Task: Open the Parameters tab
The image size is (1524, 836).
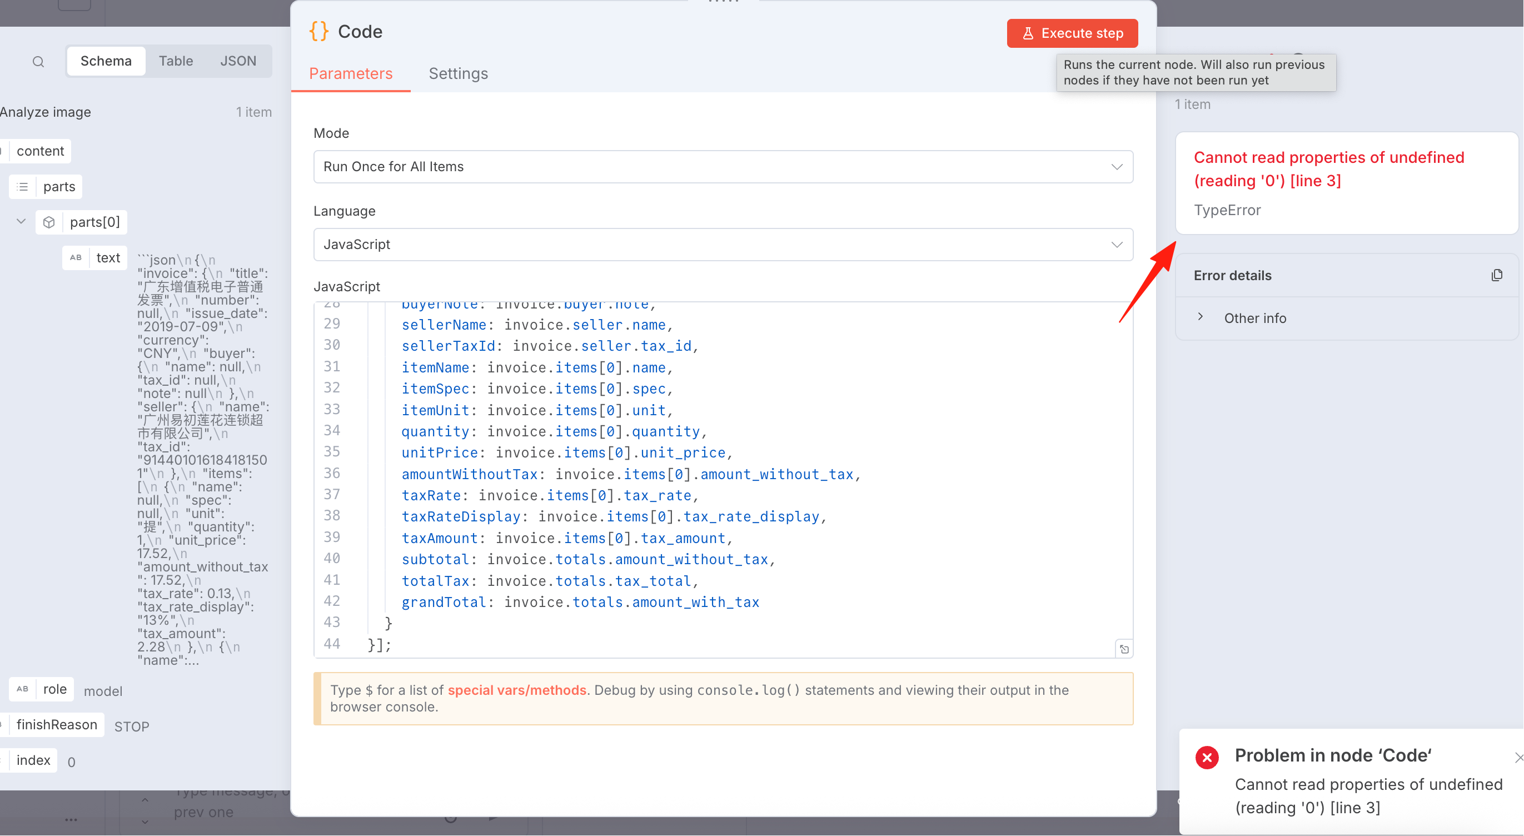Action: point(351,73)
